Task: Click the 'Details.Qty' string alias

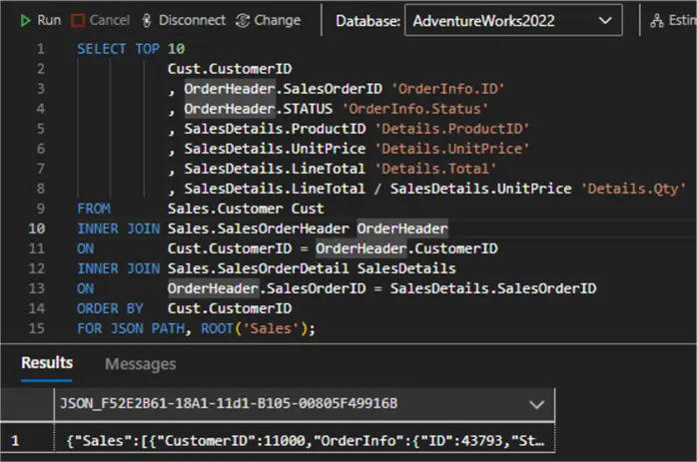Action: 633,189
